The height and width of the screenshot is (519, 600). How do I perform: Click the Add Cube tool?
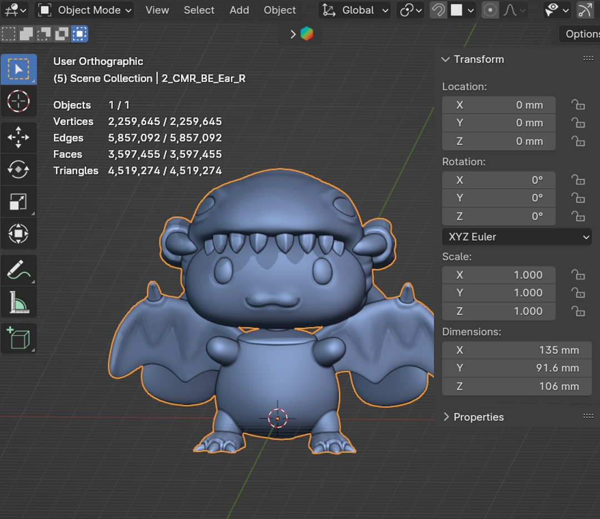click(18, 338)
